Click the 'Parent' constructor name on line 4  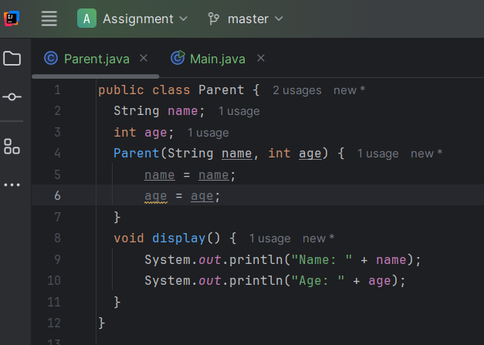click(x=136, y=154)
